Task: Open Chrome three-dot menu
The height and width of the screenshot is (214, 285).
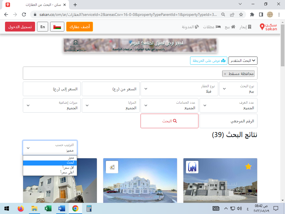Action: [279, 14]
